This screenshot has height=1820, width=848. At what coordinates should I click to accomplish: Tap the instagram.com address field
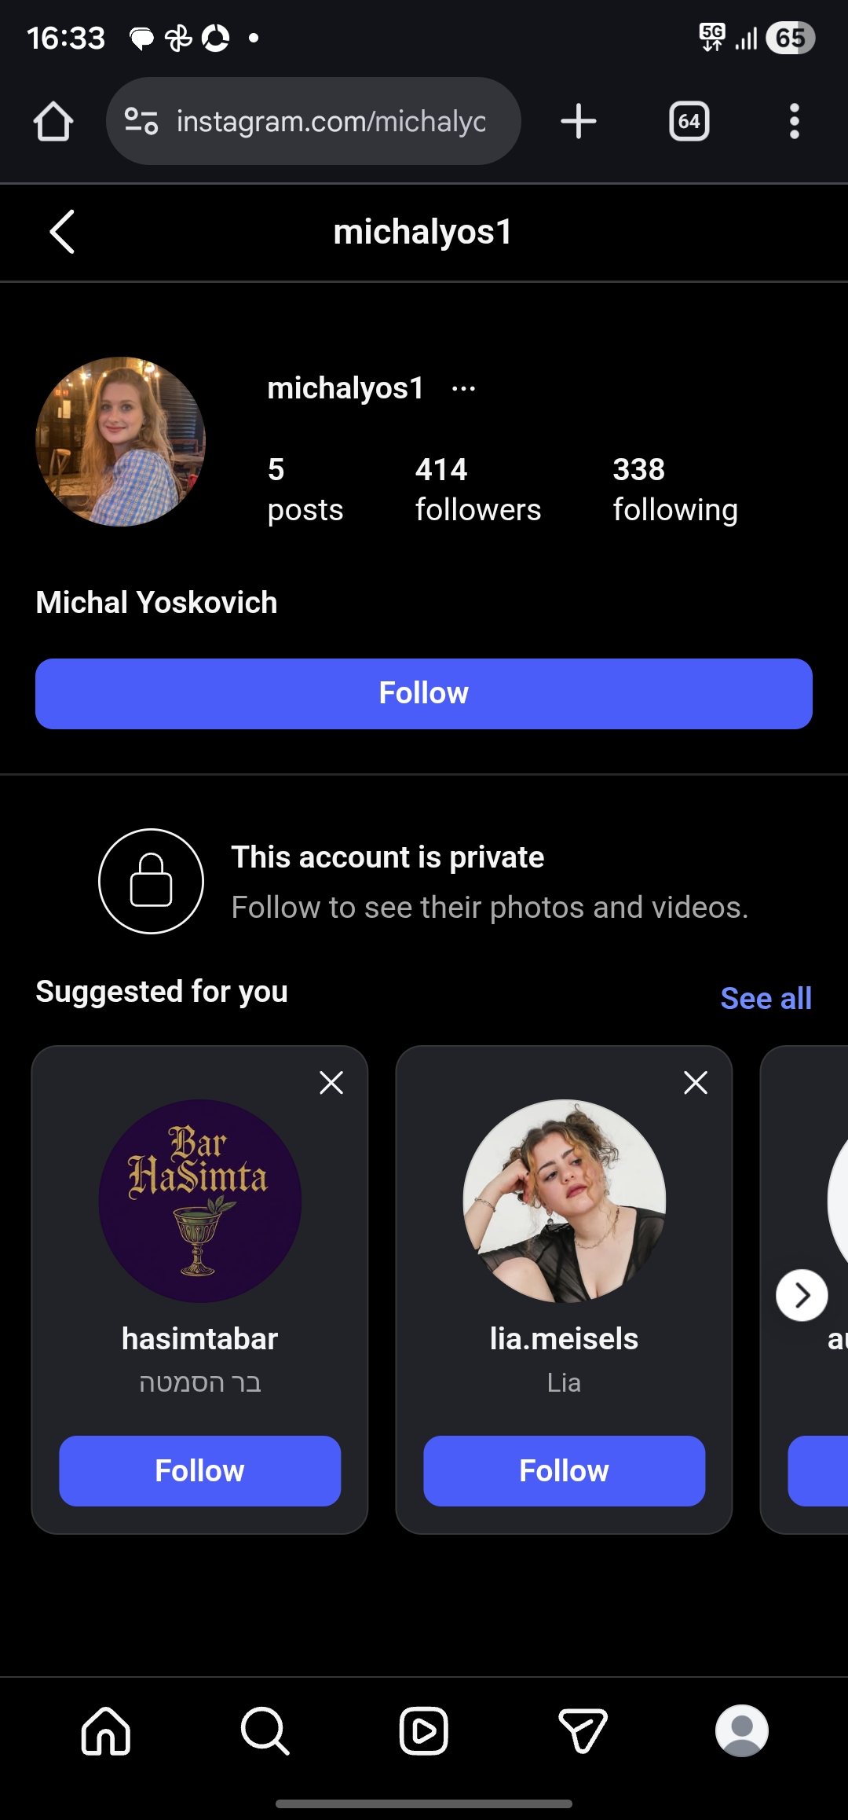click(330, 122)
